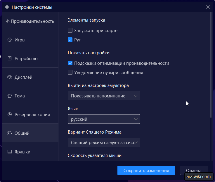Screen dimensions: 215x182
Task: Uncheck the Рут checkbox
Action: 70,40
